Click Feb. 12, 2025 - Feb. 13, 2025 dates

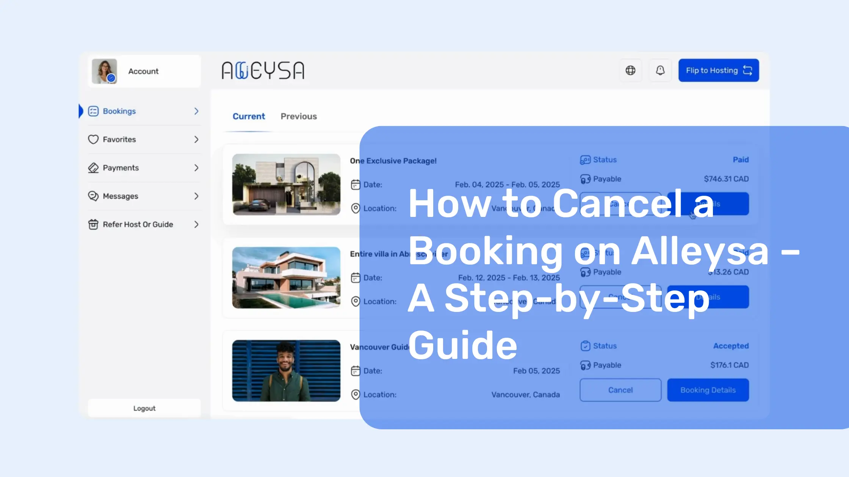[509, 278]
